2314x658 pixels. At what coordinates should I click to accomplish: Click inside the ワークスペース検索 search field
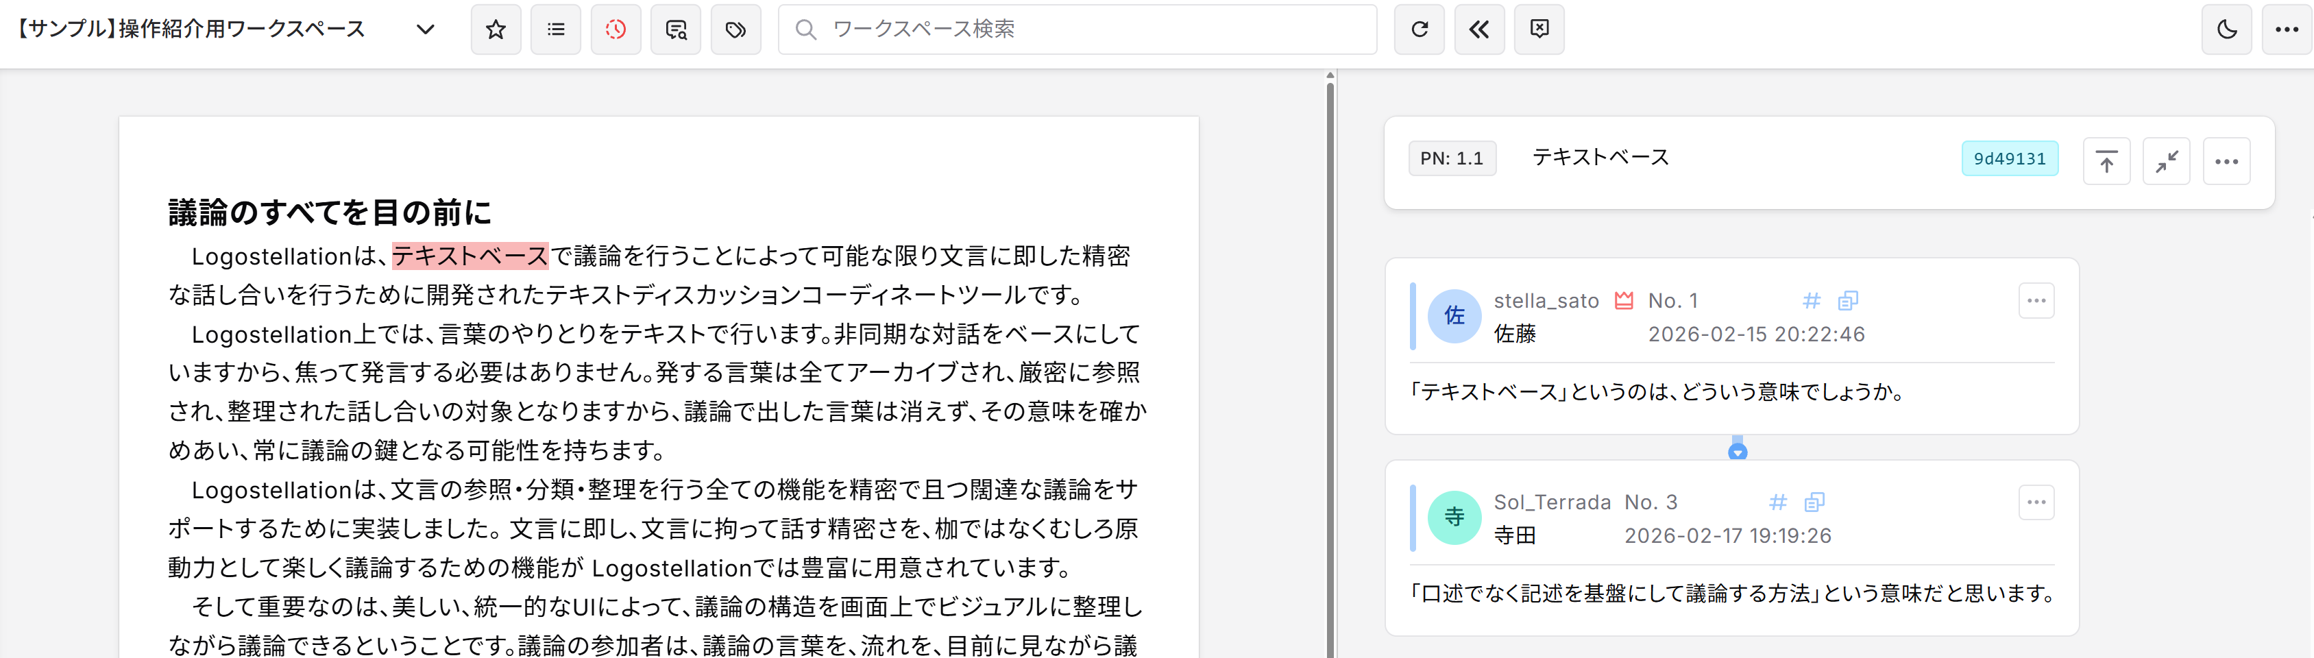click(1078, 29)
